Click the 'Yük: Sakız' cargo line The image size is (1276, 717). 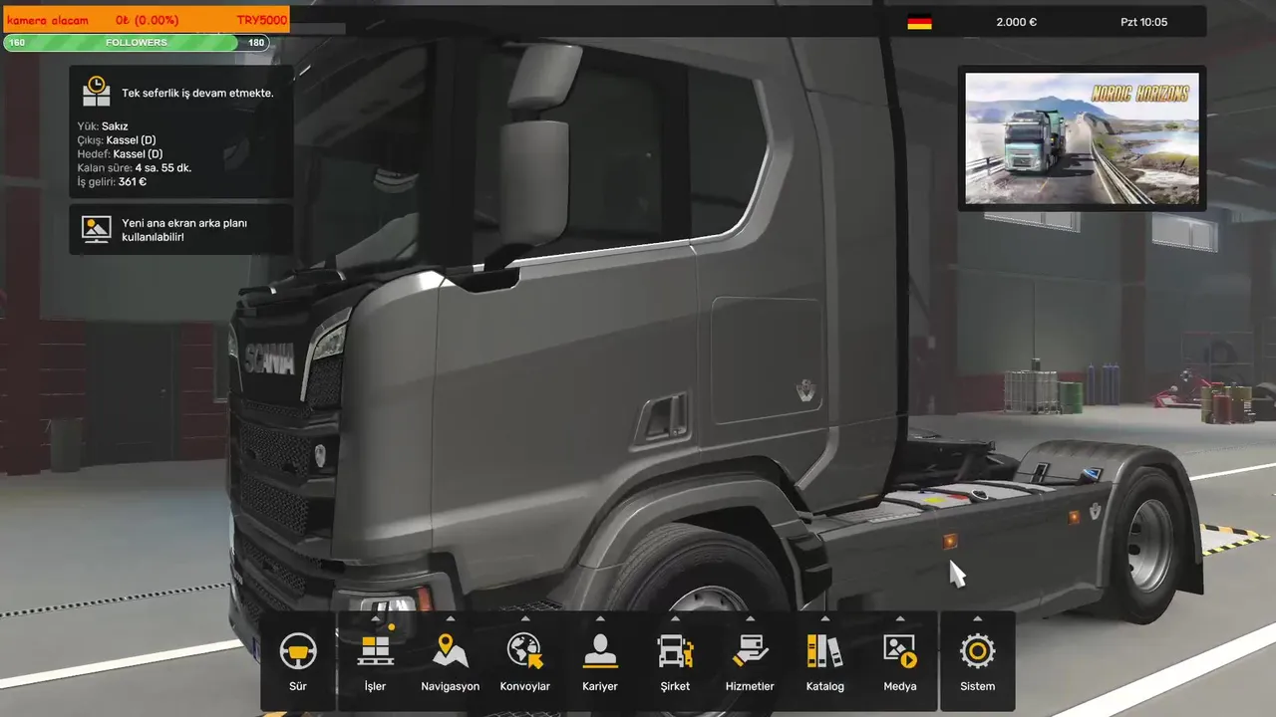103,126
